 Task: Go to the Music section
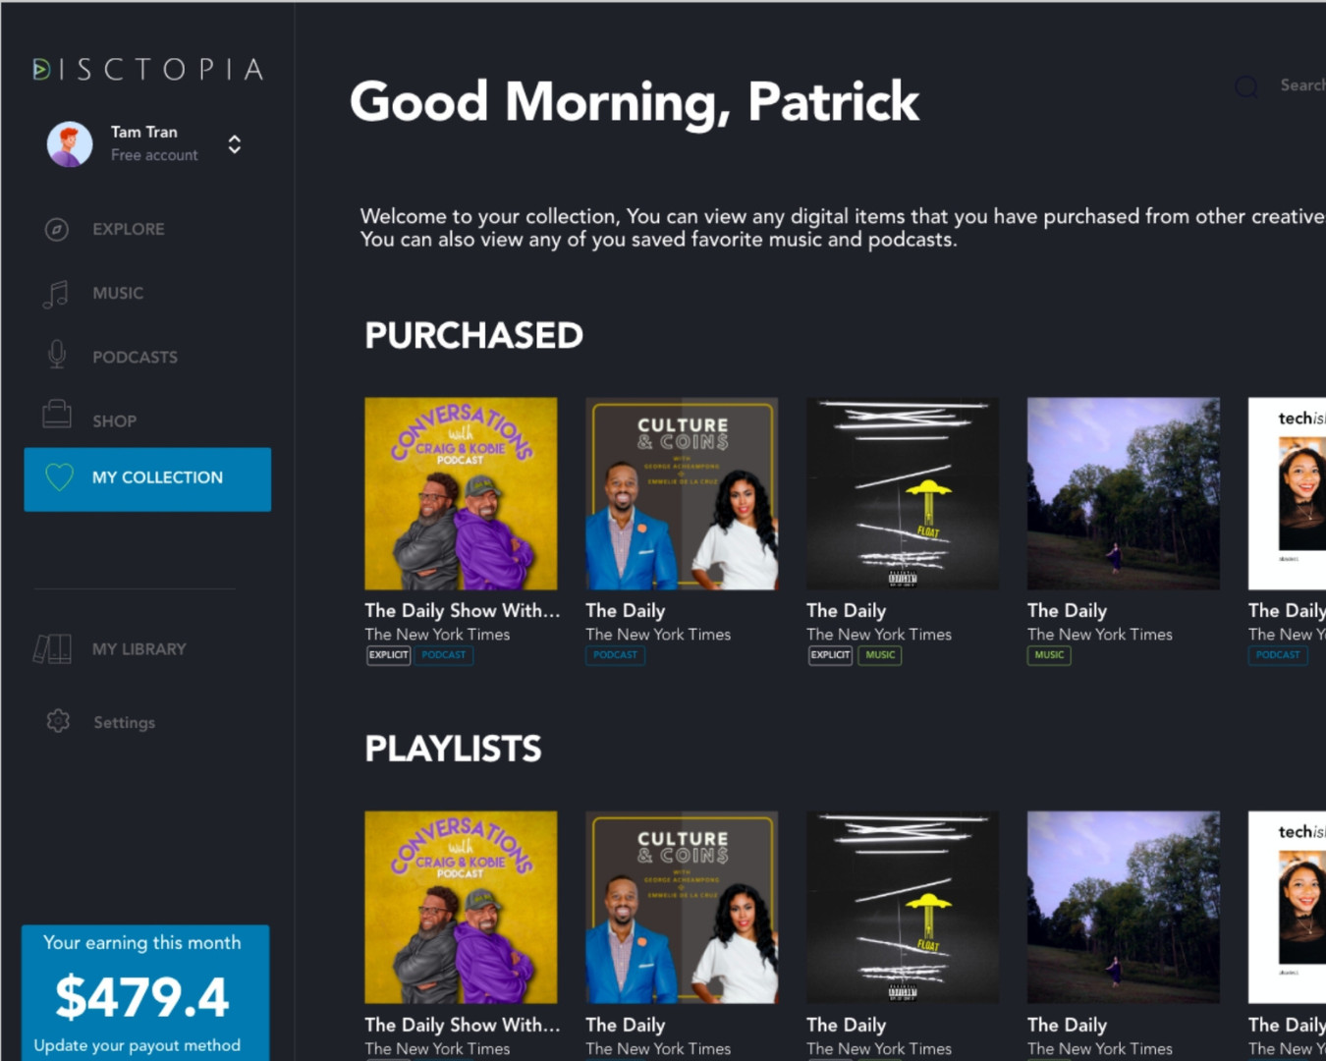pos(118,294)
